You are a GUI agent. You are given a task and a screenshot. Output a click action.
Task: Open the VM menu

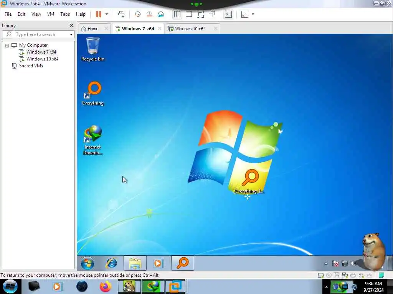tap(51, 14)
